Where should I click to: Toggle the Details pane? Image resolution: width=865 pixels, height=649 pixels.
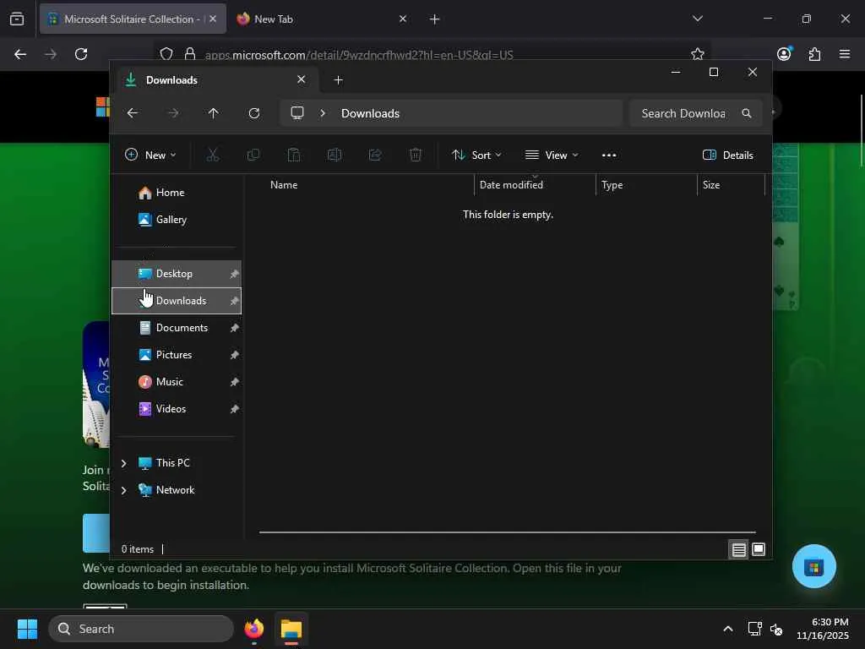point(727,155)
